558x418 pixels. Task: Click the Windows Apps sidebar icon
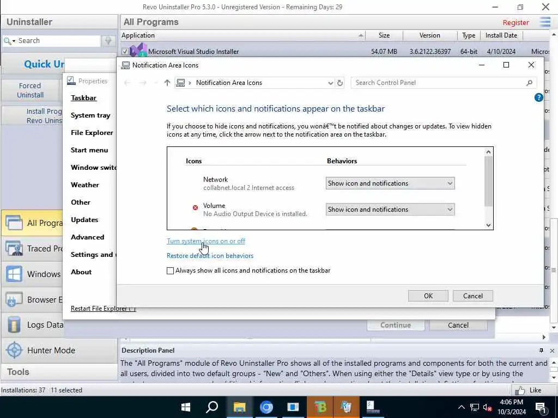tap(14, 274)
